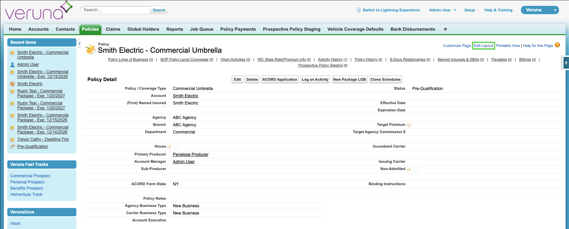
Task: Click the Edit button
Action: tap(237, 79)
